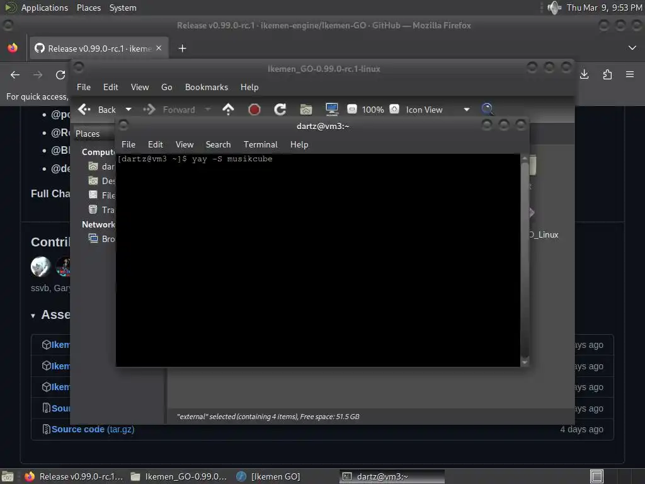Select the Desktop folder icon in sidebar
Image resolution: width=645 pixels, height=484 pixels.
pyautogui.click(x=93, y=181)
